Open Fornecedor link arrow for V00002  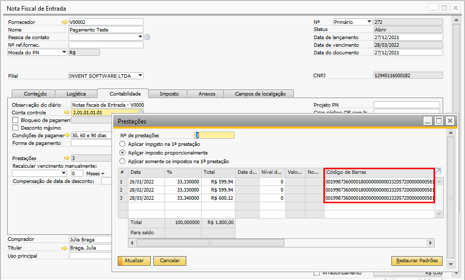click(64, 22)
